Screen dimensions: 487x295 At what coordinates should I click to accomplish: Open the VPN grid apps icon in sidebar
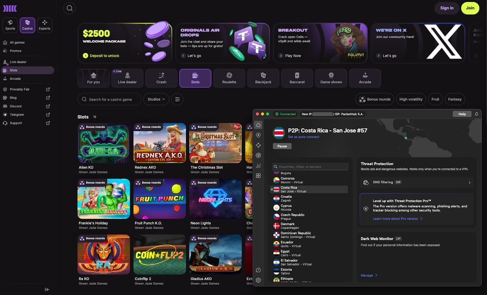(258, 176)
